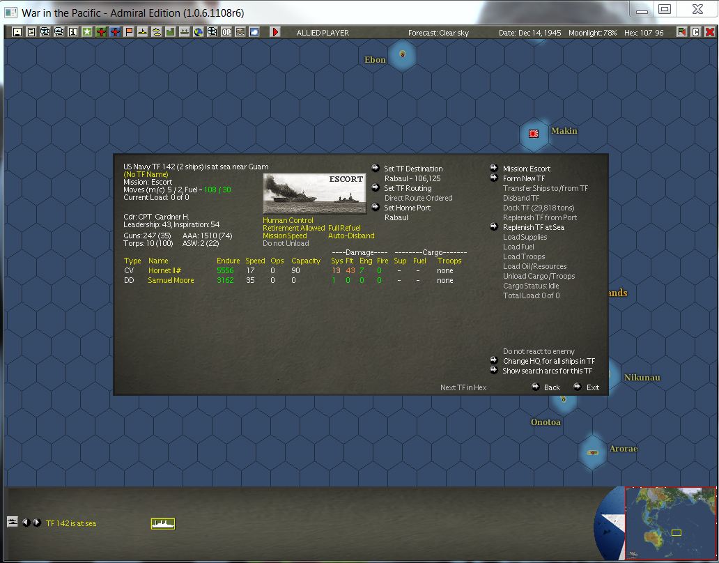Toggle Do not react to enemy
719x563 pixels.
point(539,351)
